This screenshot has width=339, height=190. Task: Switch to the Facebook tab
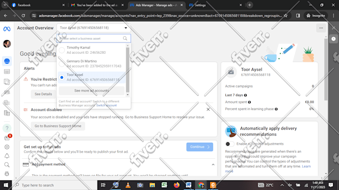(38, 5)
